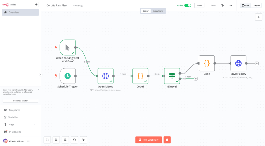Run the Test workflow button

[x=148, y=140]
